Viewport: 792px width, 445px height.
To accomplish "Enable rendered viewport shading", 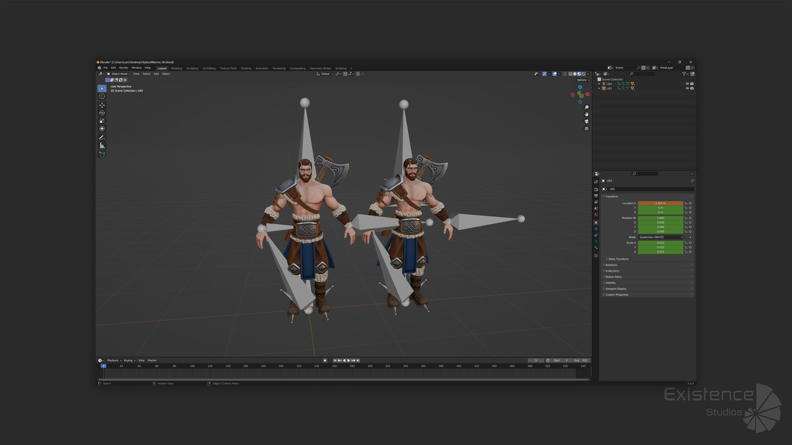I will (583, 74).
